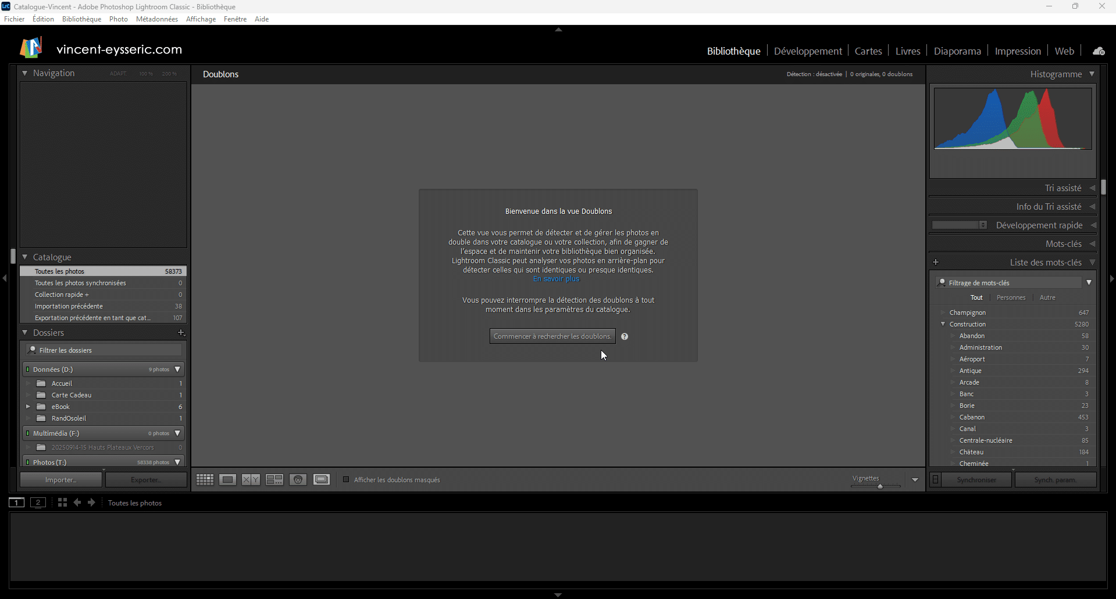Click the help question mark icon
Viewport: 1116px width, 599px height.
[625, 336]
